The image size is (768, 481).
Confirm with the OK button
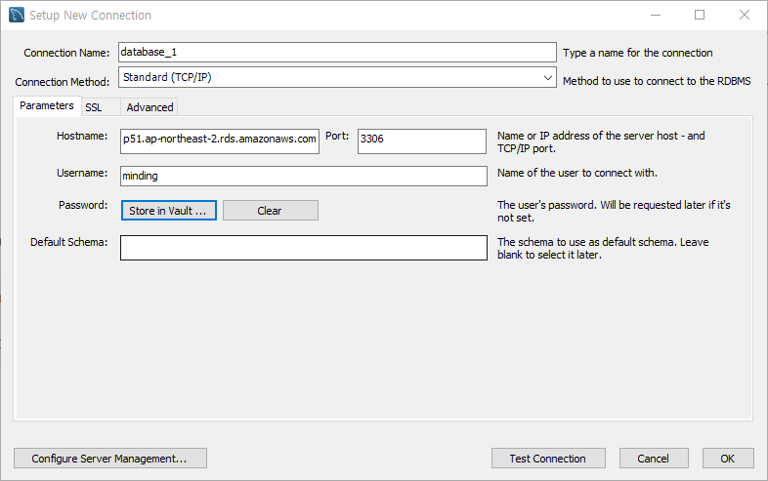728,459
